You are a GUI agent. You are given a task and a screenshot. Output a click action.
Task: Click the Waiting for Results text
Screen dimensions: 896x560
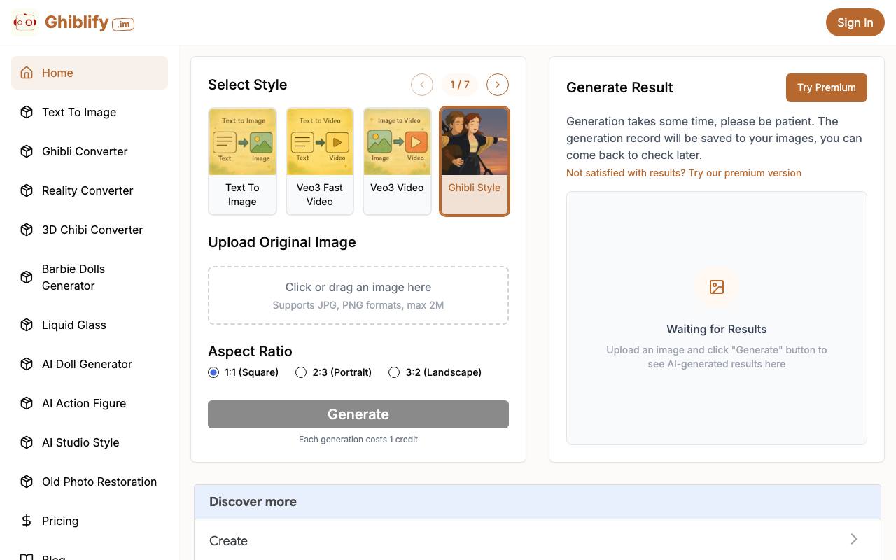click(717, 329)
